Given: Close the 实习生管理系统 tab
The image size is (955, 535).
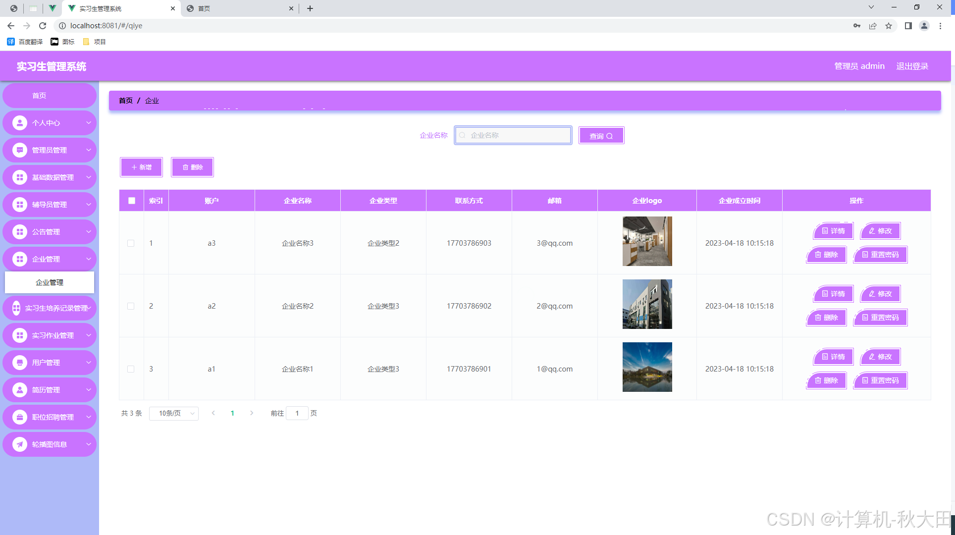Looking at the screenshot, I should pos(173,8).
